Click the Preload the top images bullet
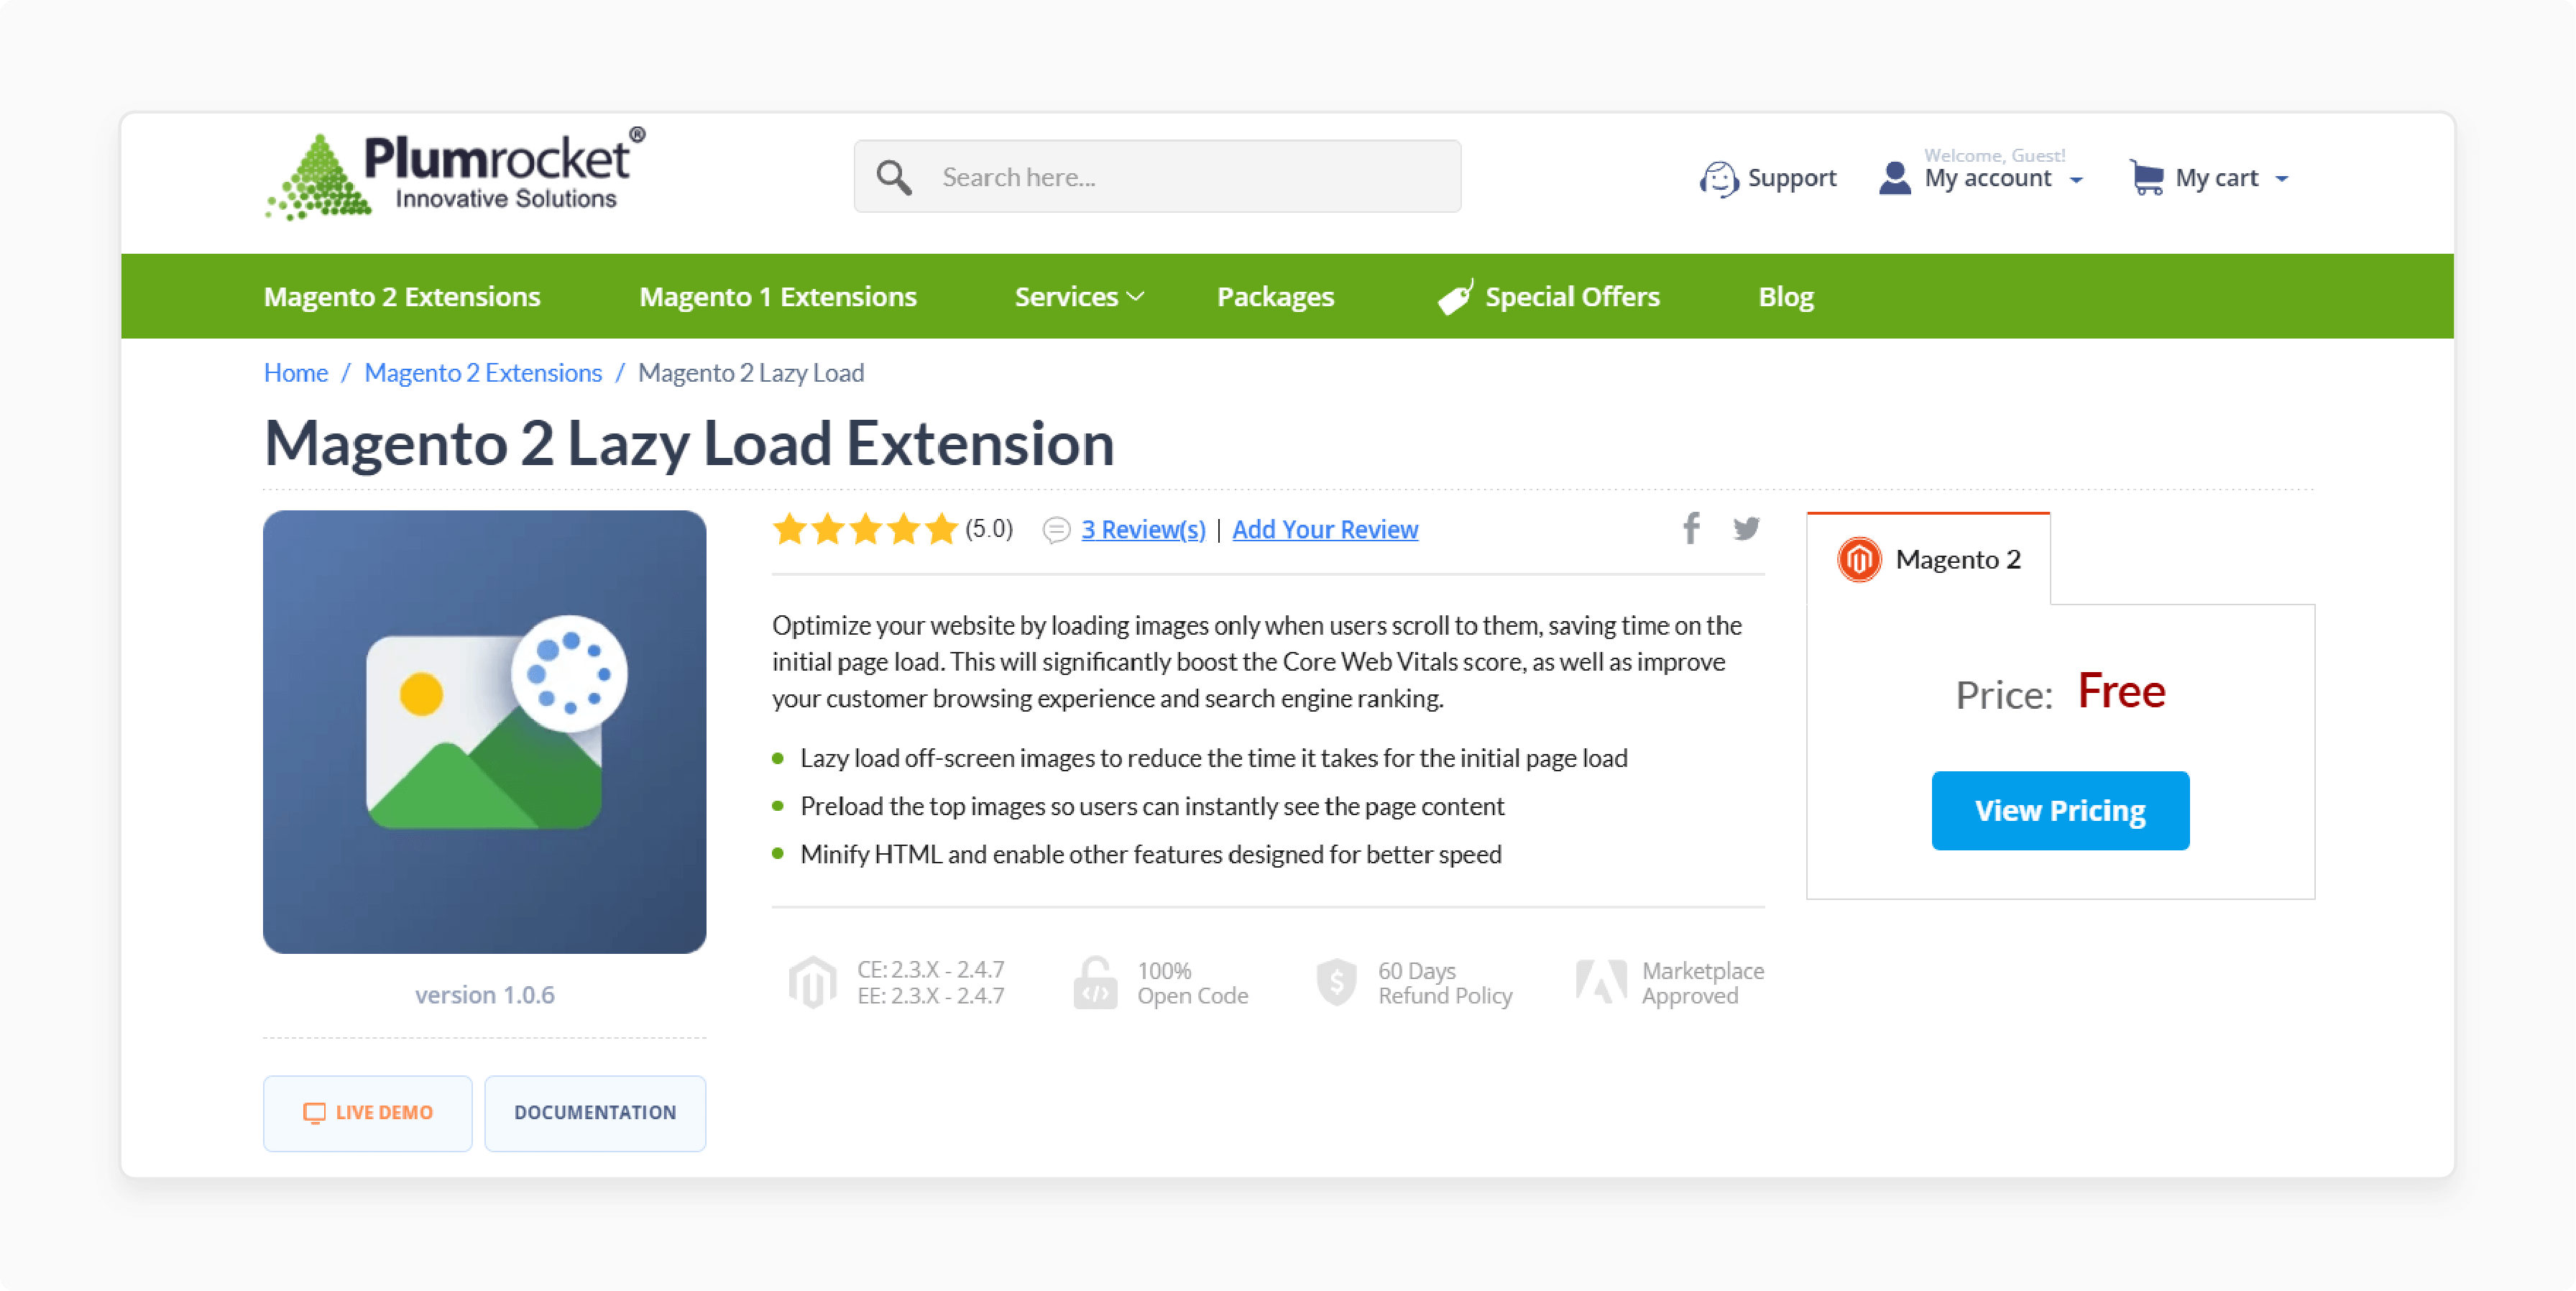2576x1291 pixels. 1151,807
